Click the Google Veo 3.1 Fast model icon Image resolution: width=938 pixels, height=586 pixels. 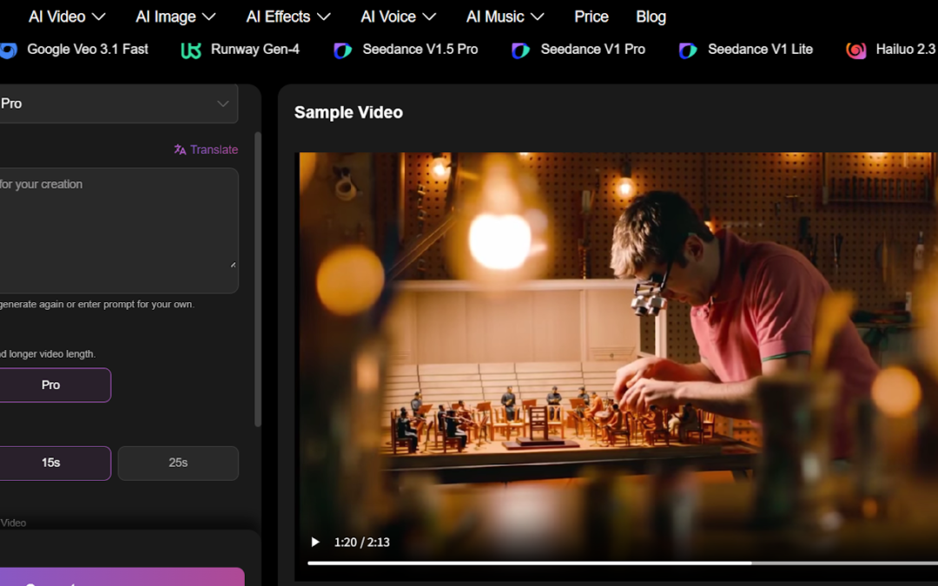pyautogui.click(x=8, y=49)
